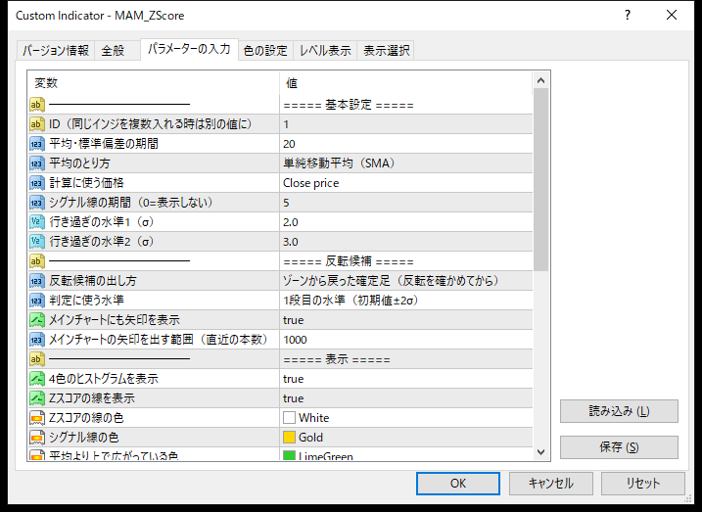The height and width of the screenshot is (512, 702).
Task: Click the scrollbar up arrow
Action: (x=540, y=80)
